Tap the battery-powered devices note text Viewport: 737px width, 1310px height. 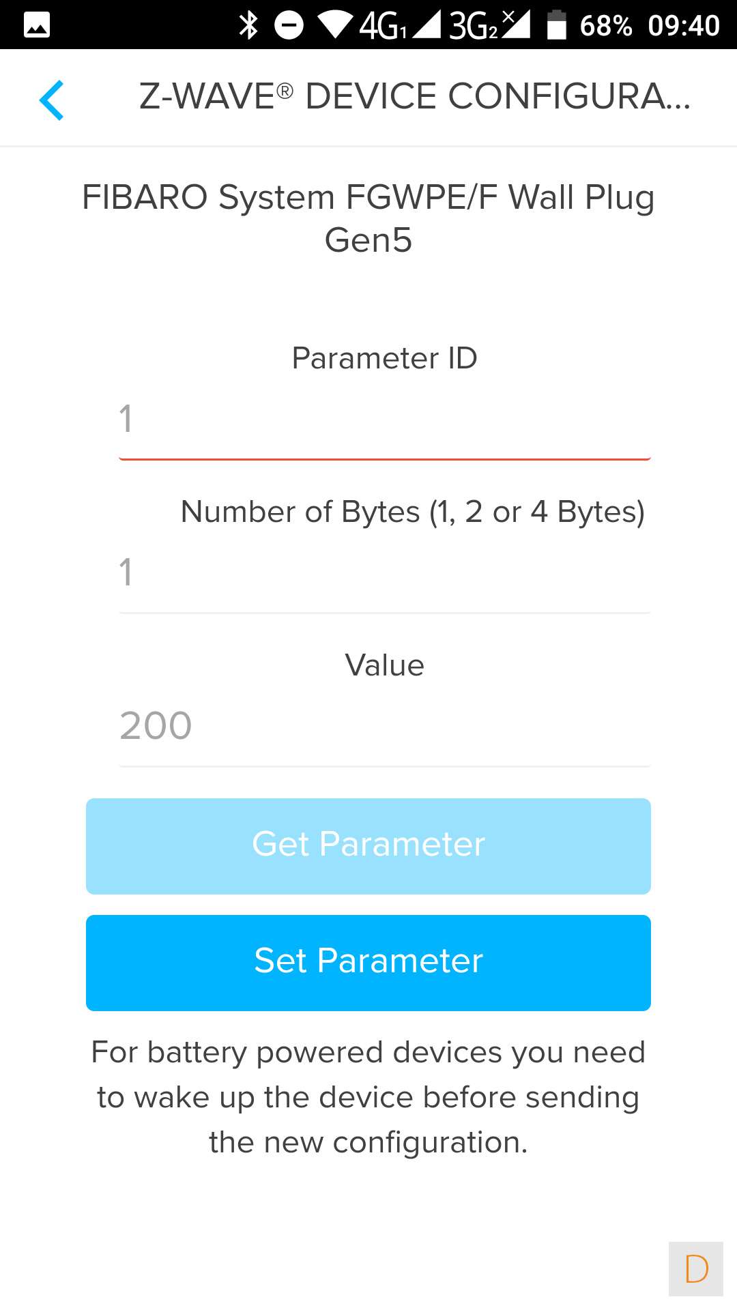click(x=369, y=1097)
